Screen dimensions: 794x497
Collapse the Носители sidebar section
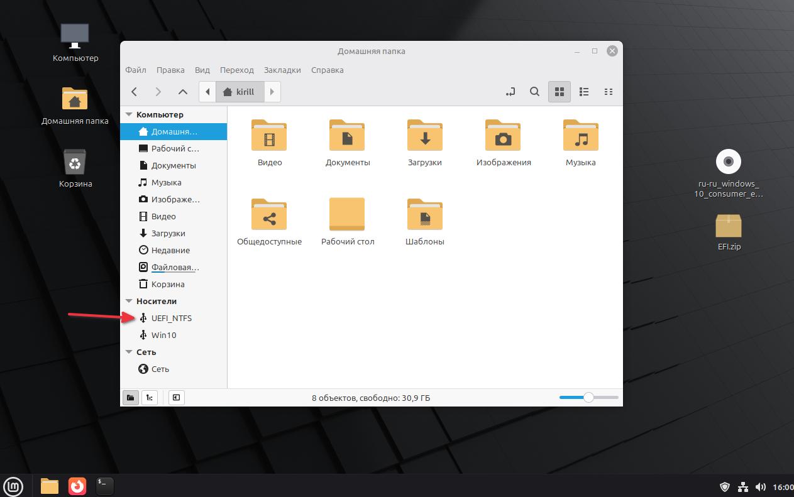130,302
